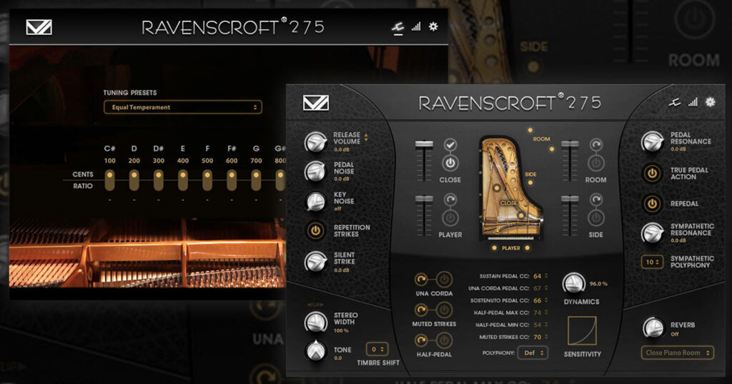The image size is (732, 384).
Task: Toggle the Side mic power button
Action: 595,218
